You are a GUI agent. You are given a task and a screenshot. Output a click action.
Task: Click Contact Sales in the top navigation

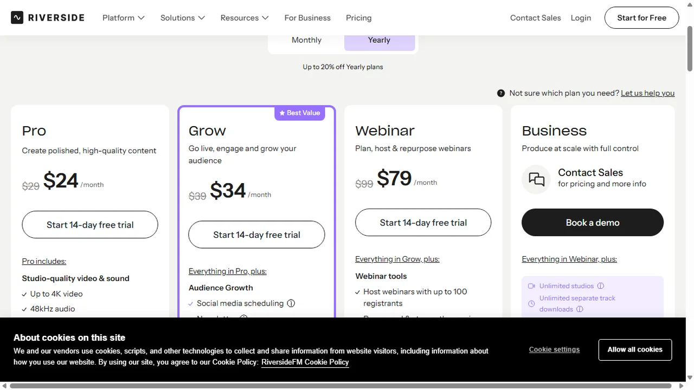tap(536, 18)
